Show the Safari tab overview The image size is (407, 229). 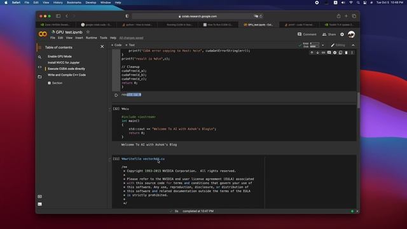click(354, 16)
